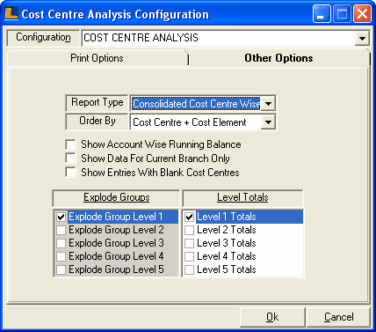
Task: Tick Explode Group Level 3 checkbox
Action: [61, 243]
